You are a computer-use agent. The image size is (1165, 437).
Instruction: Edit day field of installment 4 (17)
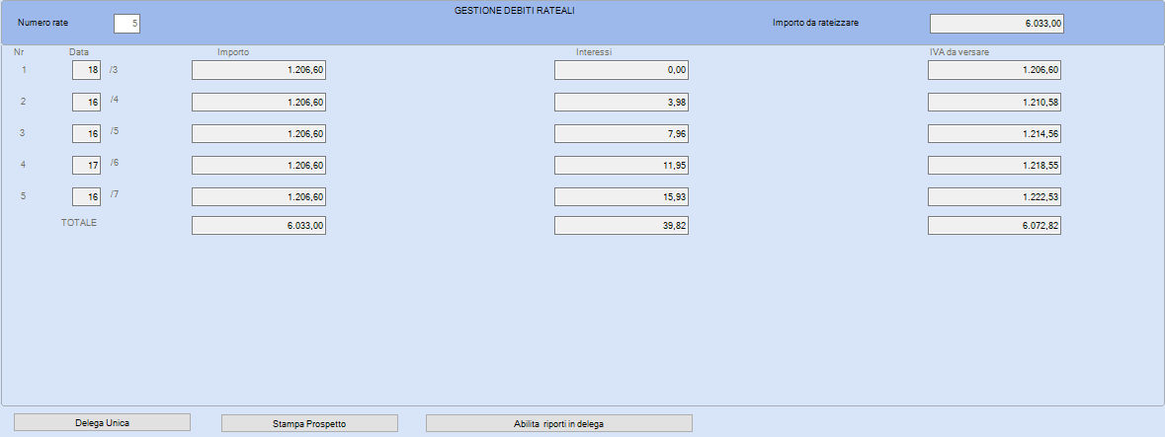pos(86,166)
